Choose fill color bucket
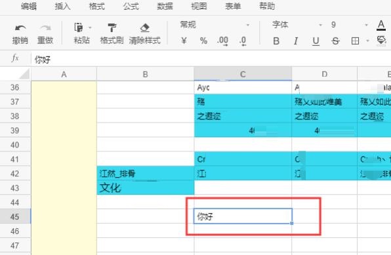The image size is (391, 255). [381, 41]
